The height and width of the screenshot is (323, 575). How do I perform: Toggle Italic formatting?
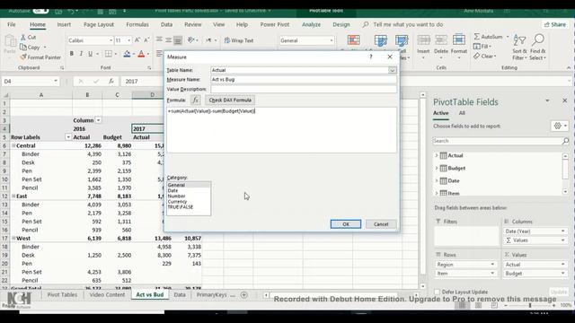pyautogui.click(x=81, y=54)
